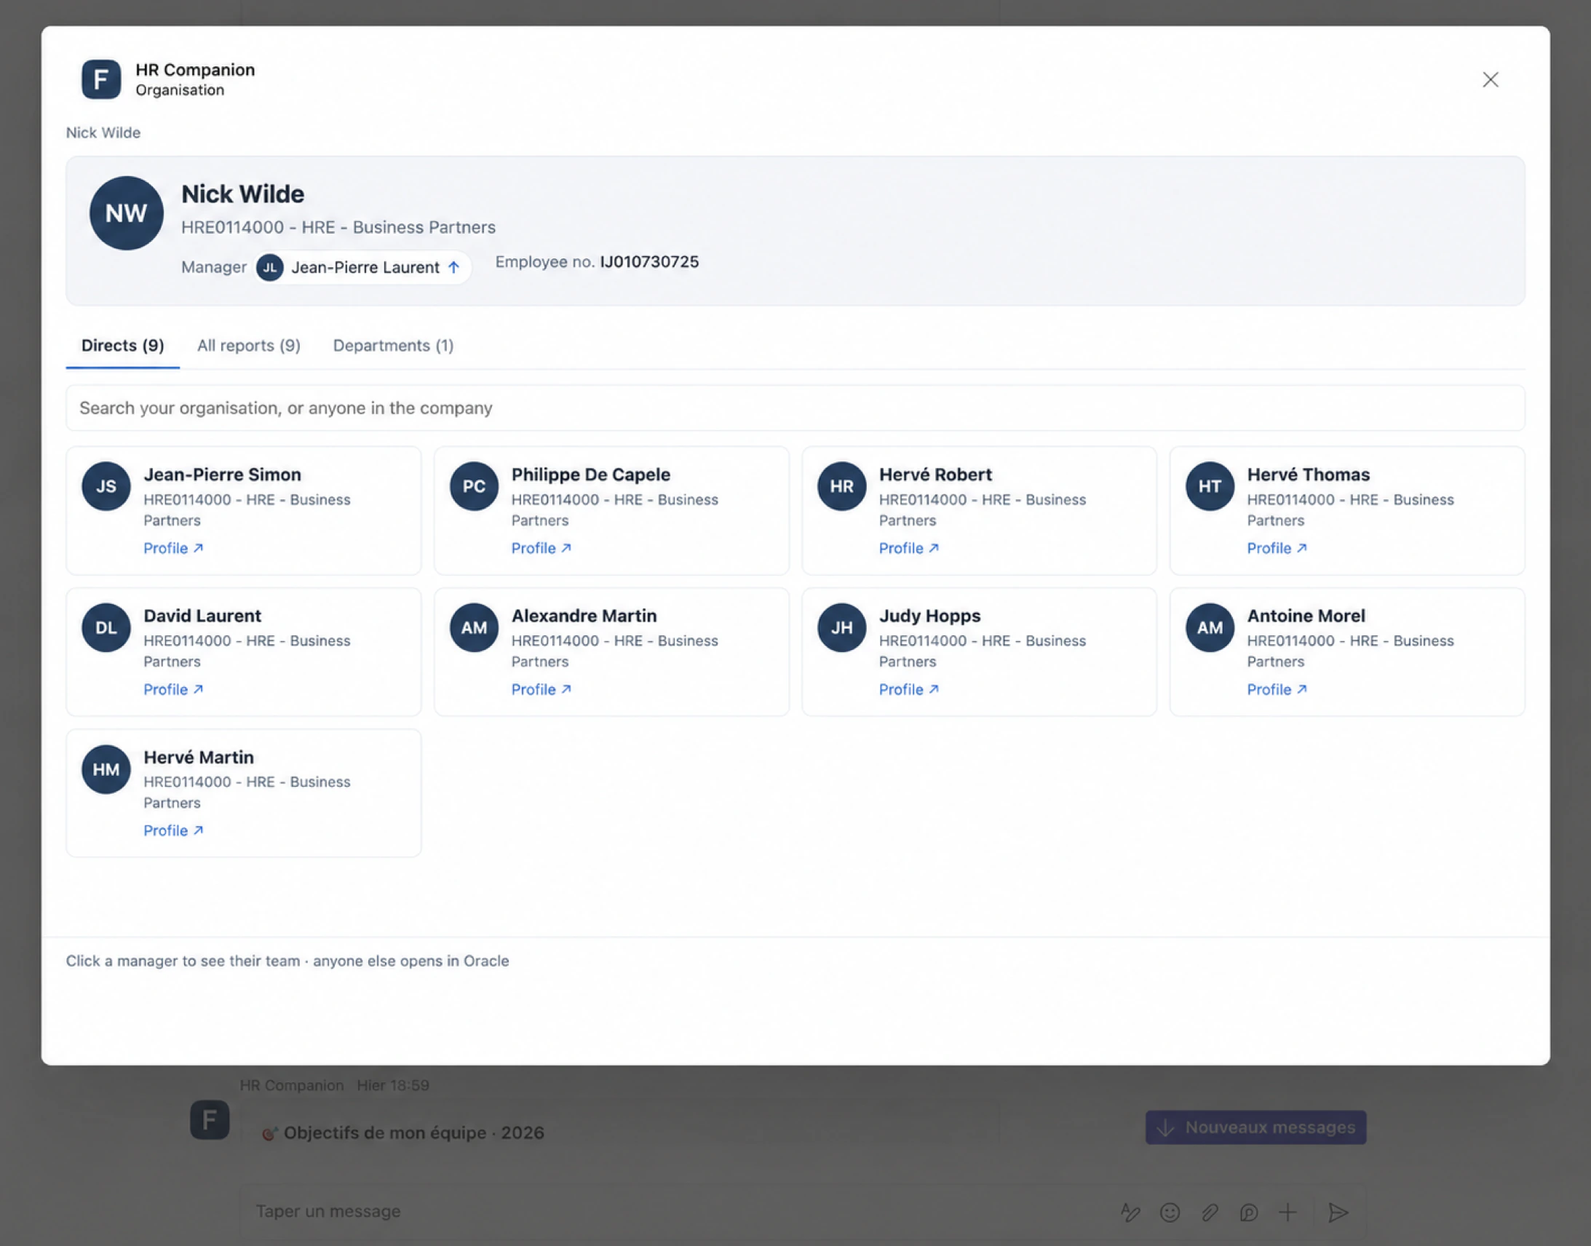The width and height of the screenshot is (1591, 1246).
Task: Open the Departments (1) tab
Action: click(393, 346)
